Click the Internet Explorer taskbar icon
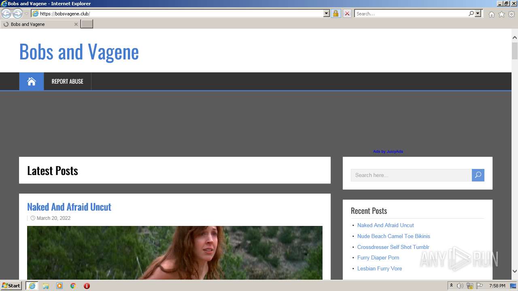Image resolution: width=518 pixels, height=291 pixels. tap(32, 286)
